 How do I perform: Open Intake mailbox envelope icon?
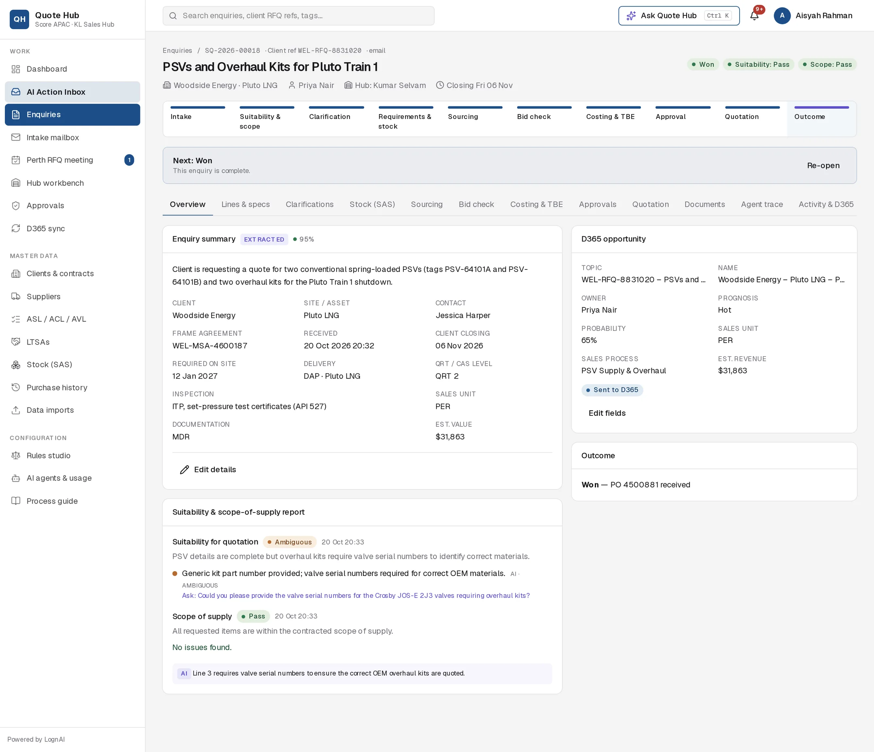coord(16,138)
